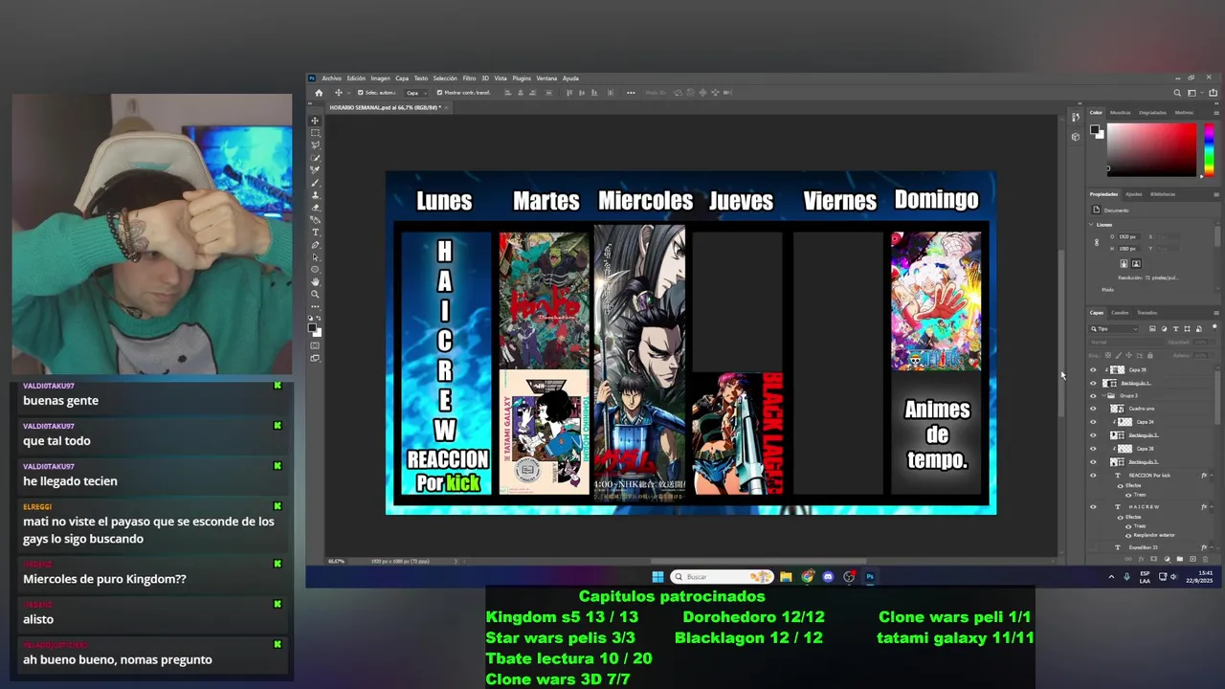Collapse effects of H A I C R E W layer
Screen dimensions: 1225x689
coord(1212,506)
